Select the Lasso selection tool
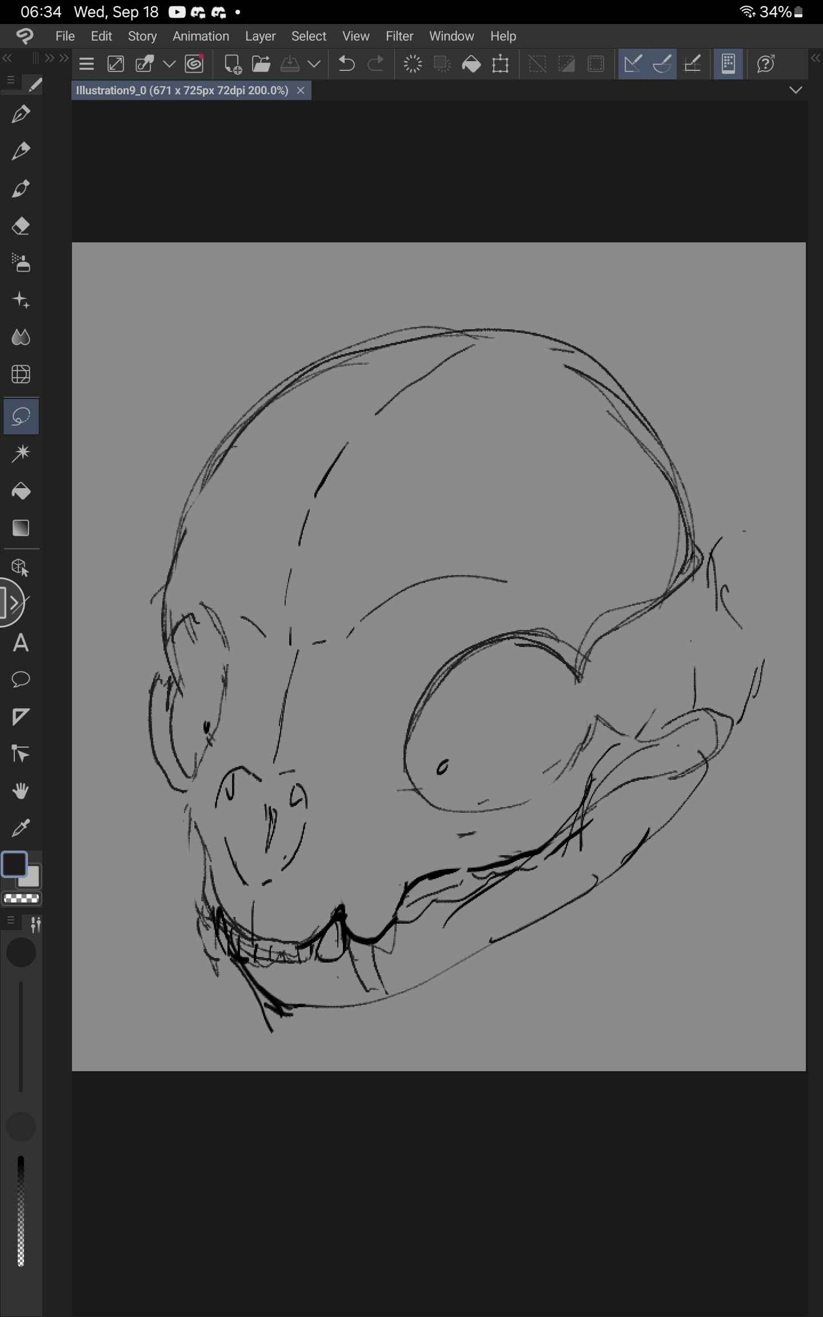The image size is (823, 1317). pos(21,417)
